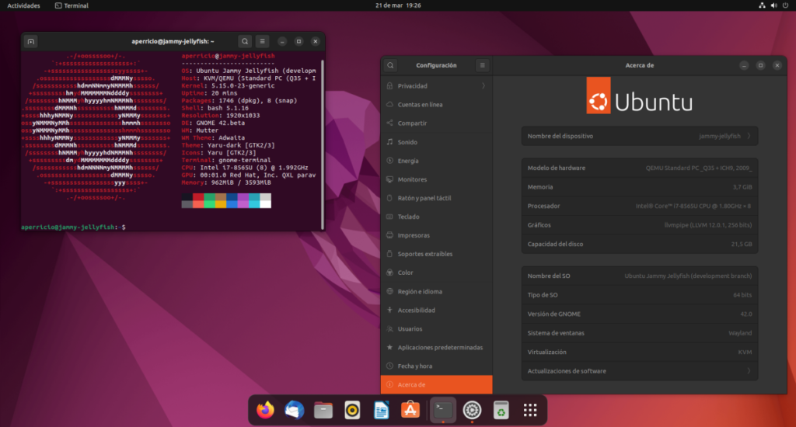Show applications grid in the dock

point(531,410)
